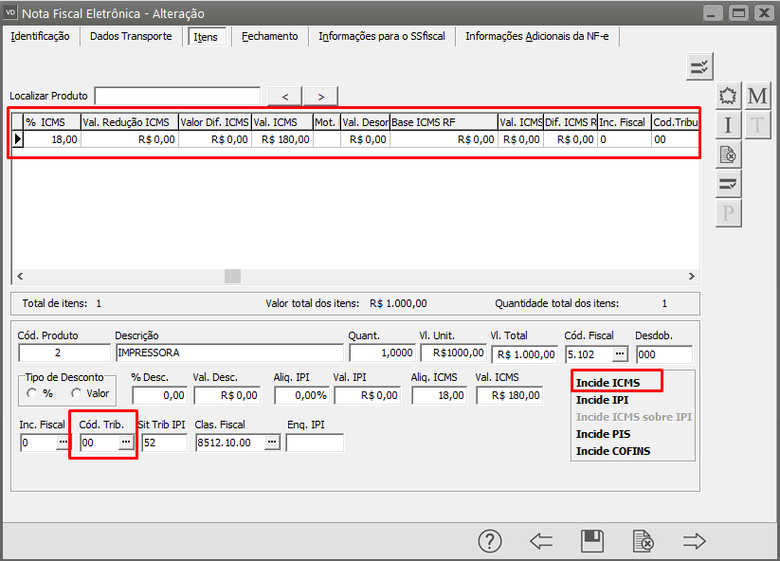The height and width of the screenshot is (561, 780).
Task: Click the I button in the side toolbar
Action: (x=728, y=124)
